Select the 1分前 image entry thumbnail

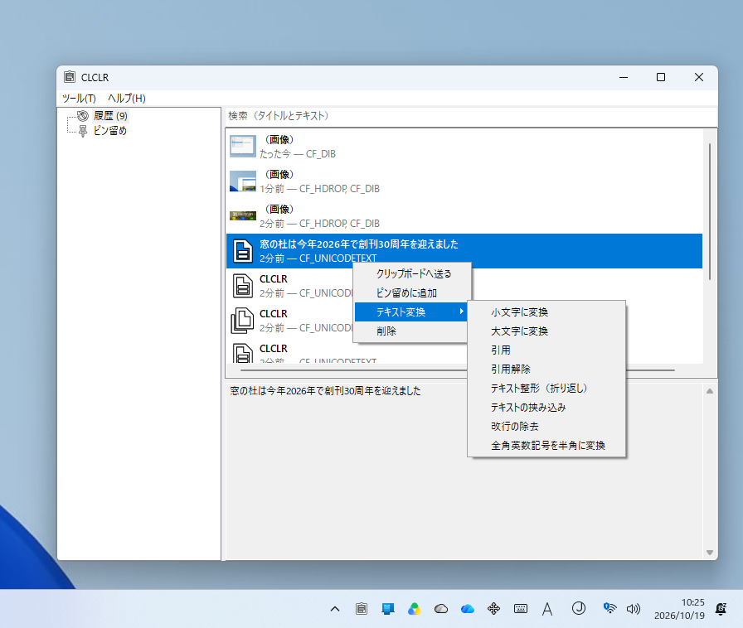click(x=243, y=181)
